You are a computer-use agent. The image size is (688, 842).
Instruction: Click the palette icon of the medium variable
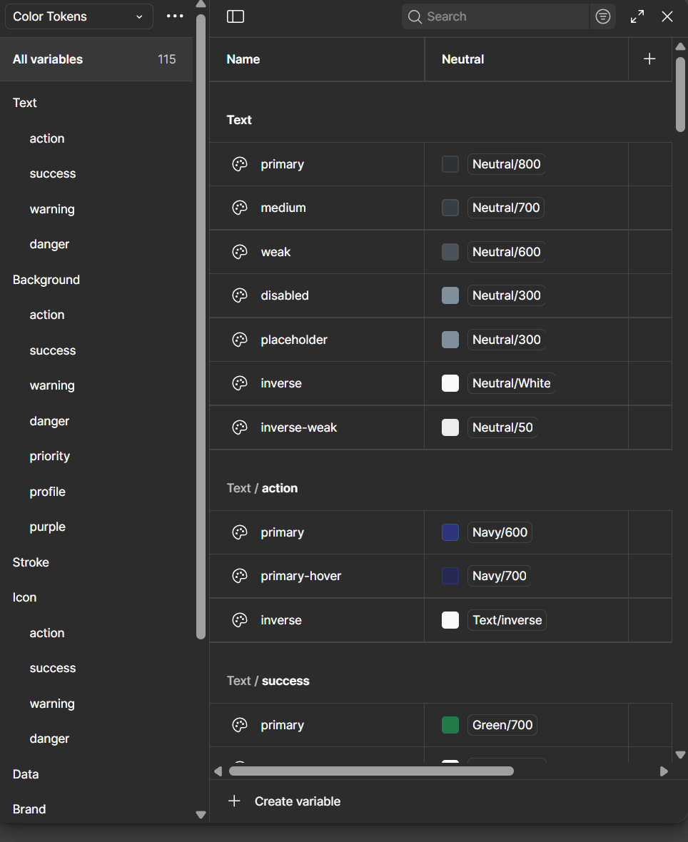pyautogui.click(x=240, y=208)
